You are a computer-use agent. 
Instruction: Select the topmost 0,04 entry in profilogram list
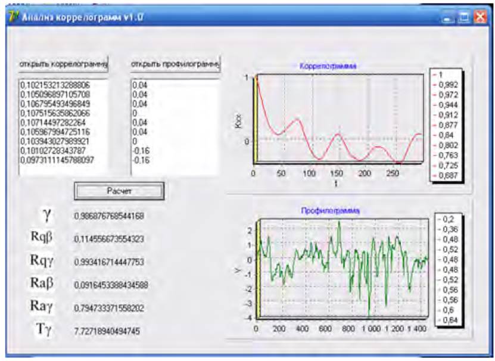pos(139,86)
